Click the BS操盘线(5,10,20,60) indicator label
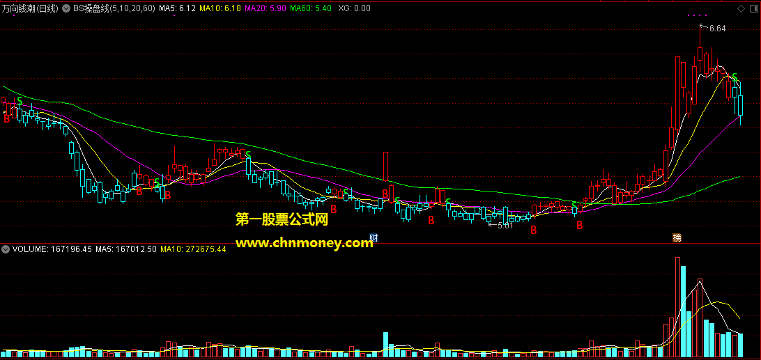Viewport: 761px width, 360px height. 114,8
